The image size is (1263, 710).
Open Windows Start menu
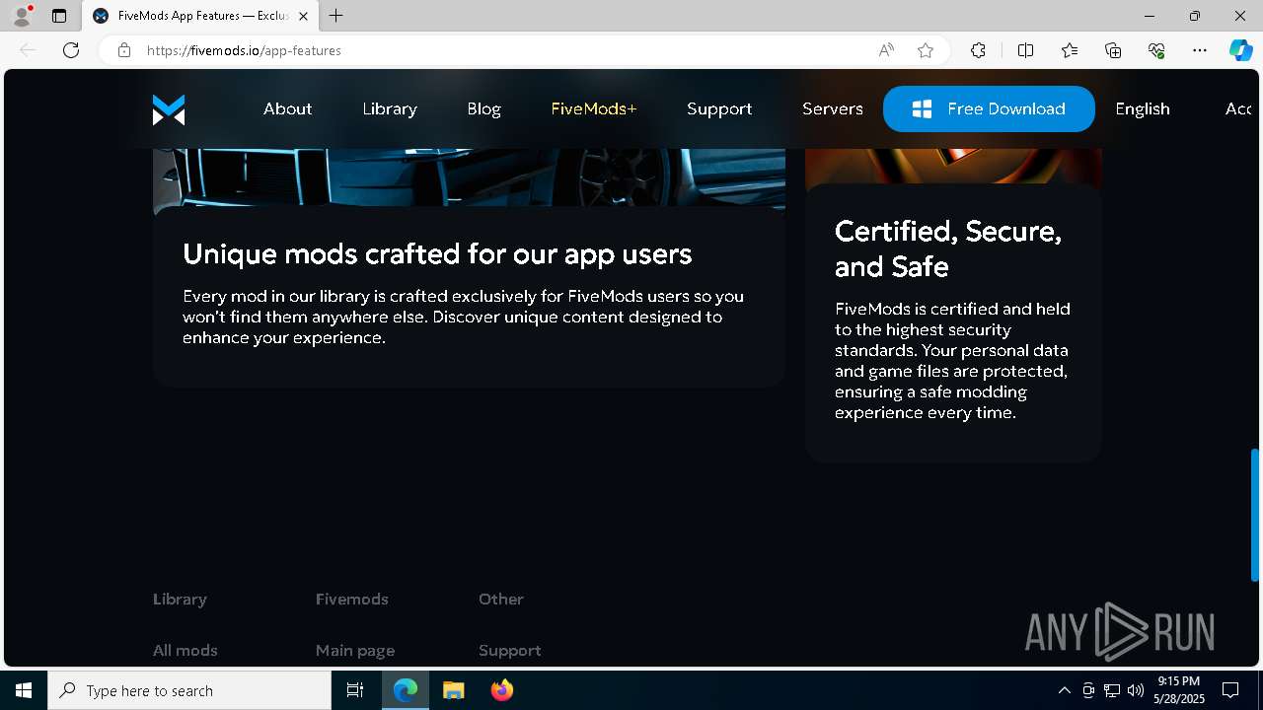[x=24, y=690]
